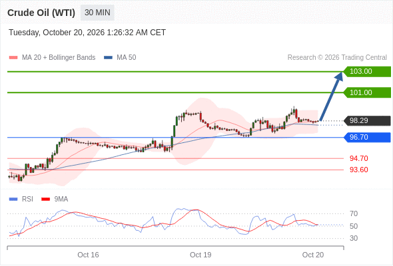
Task: Click the MA 50 legend swatch
Action: pyautogui.click(x=108, y=58)
